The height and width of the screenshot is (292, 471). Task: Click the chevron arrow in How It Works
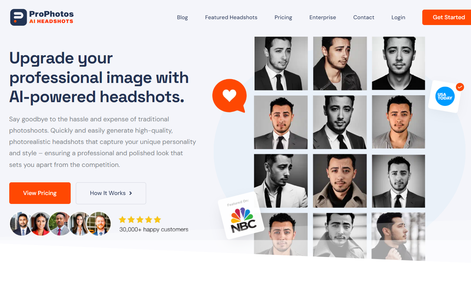pos(131,193)
